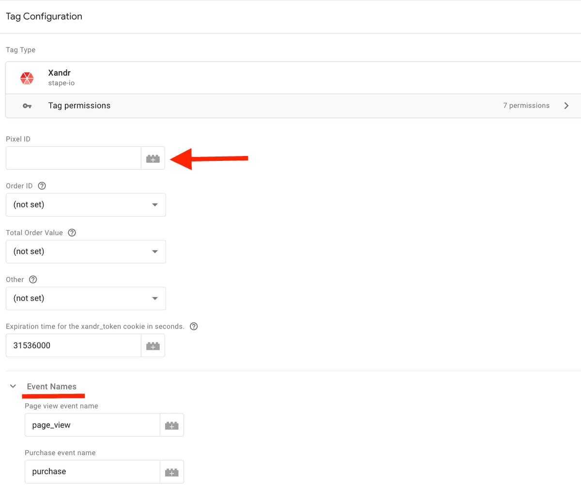Viewport: 581px width, 487px height.
Task: Click the key icon beside Tag permissions
Action: coord(28,105)
